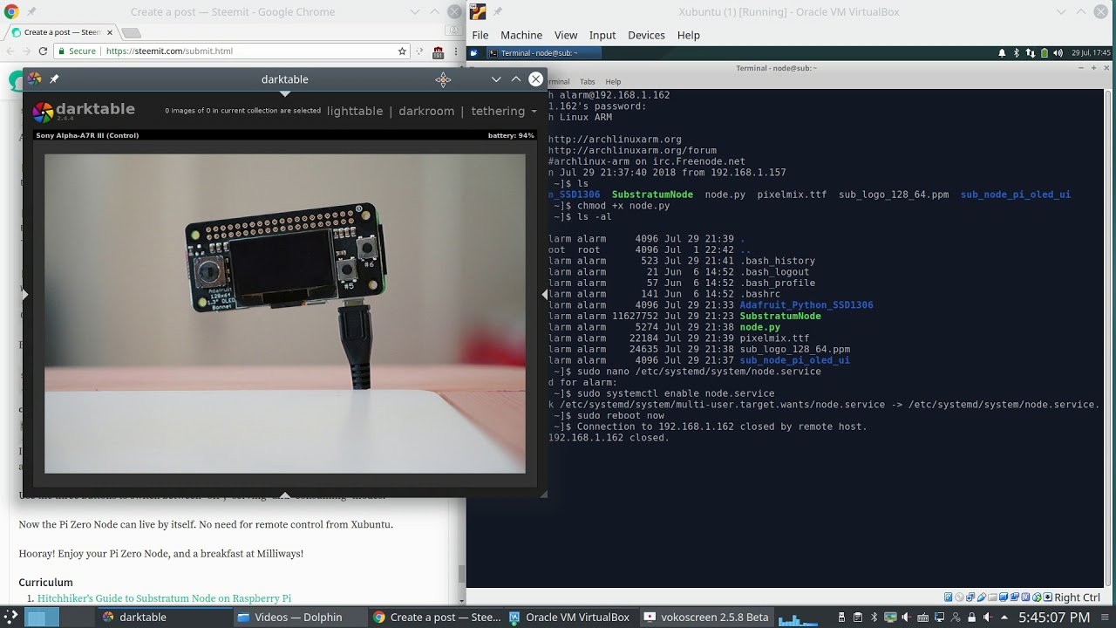Bookmark the Steemit page with star icon
1116x628 pixels.
click(402, 51)
